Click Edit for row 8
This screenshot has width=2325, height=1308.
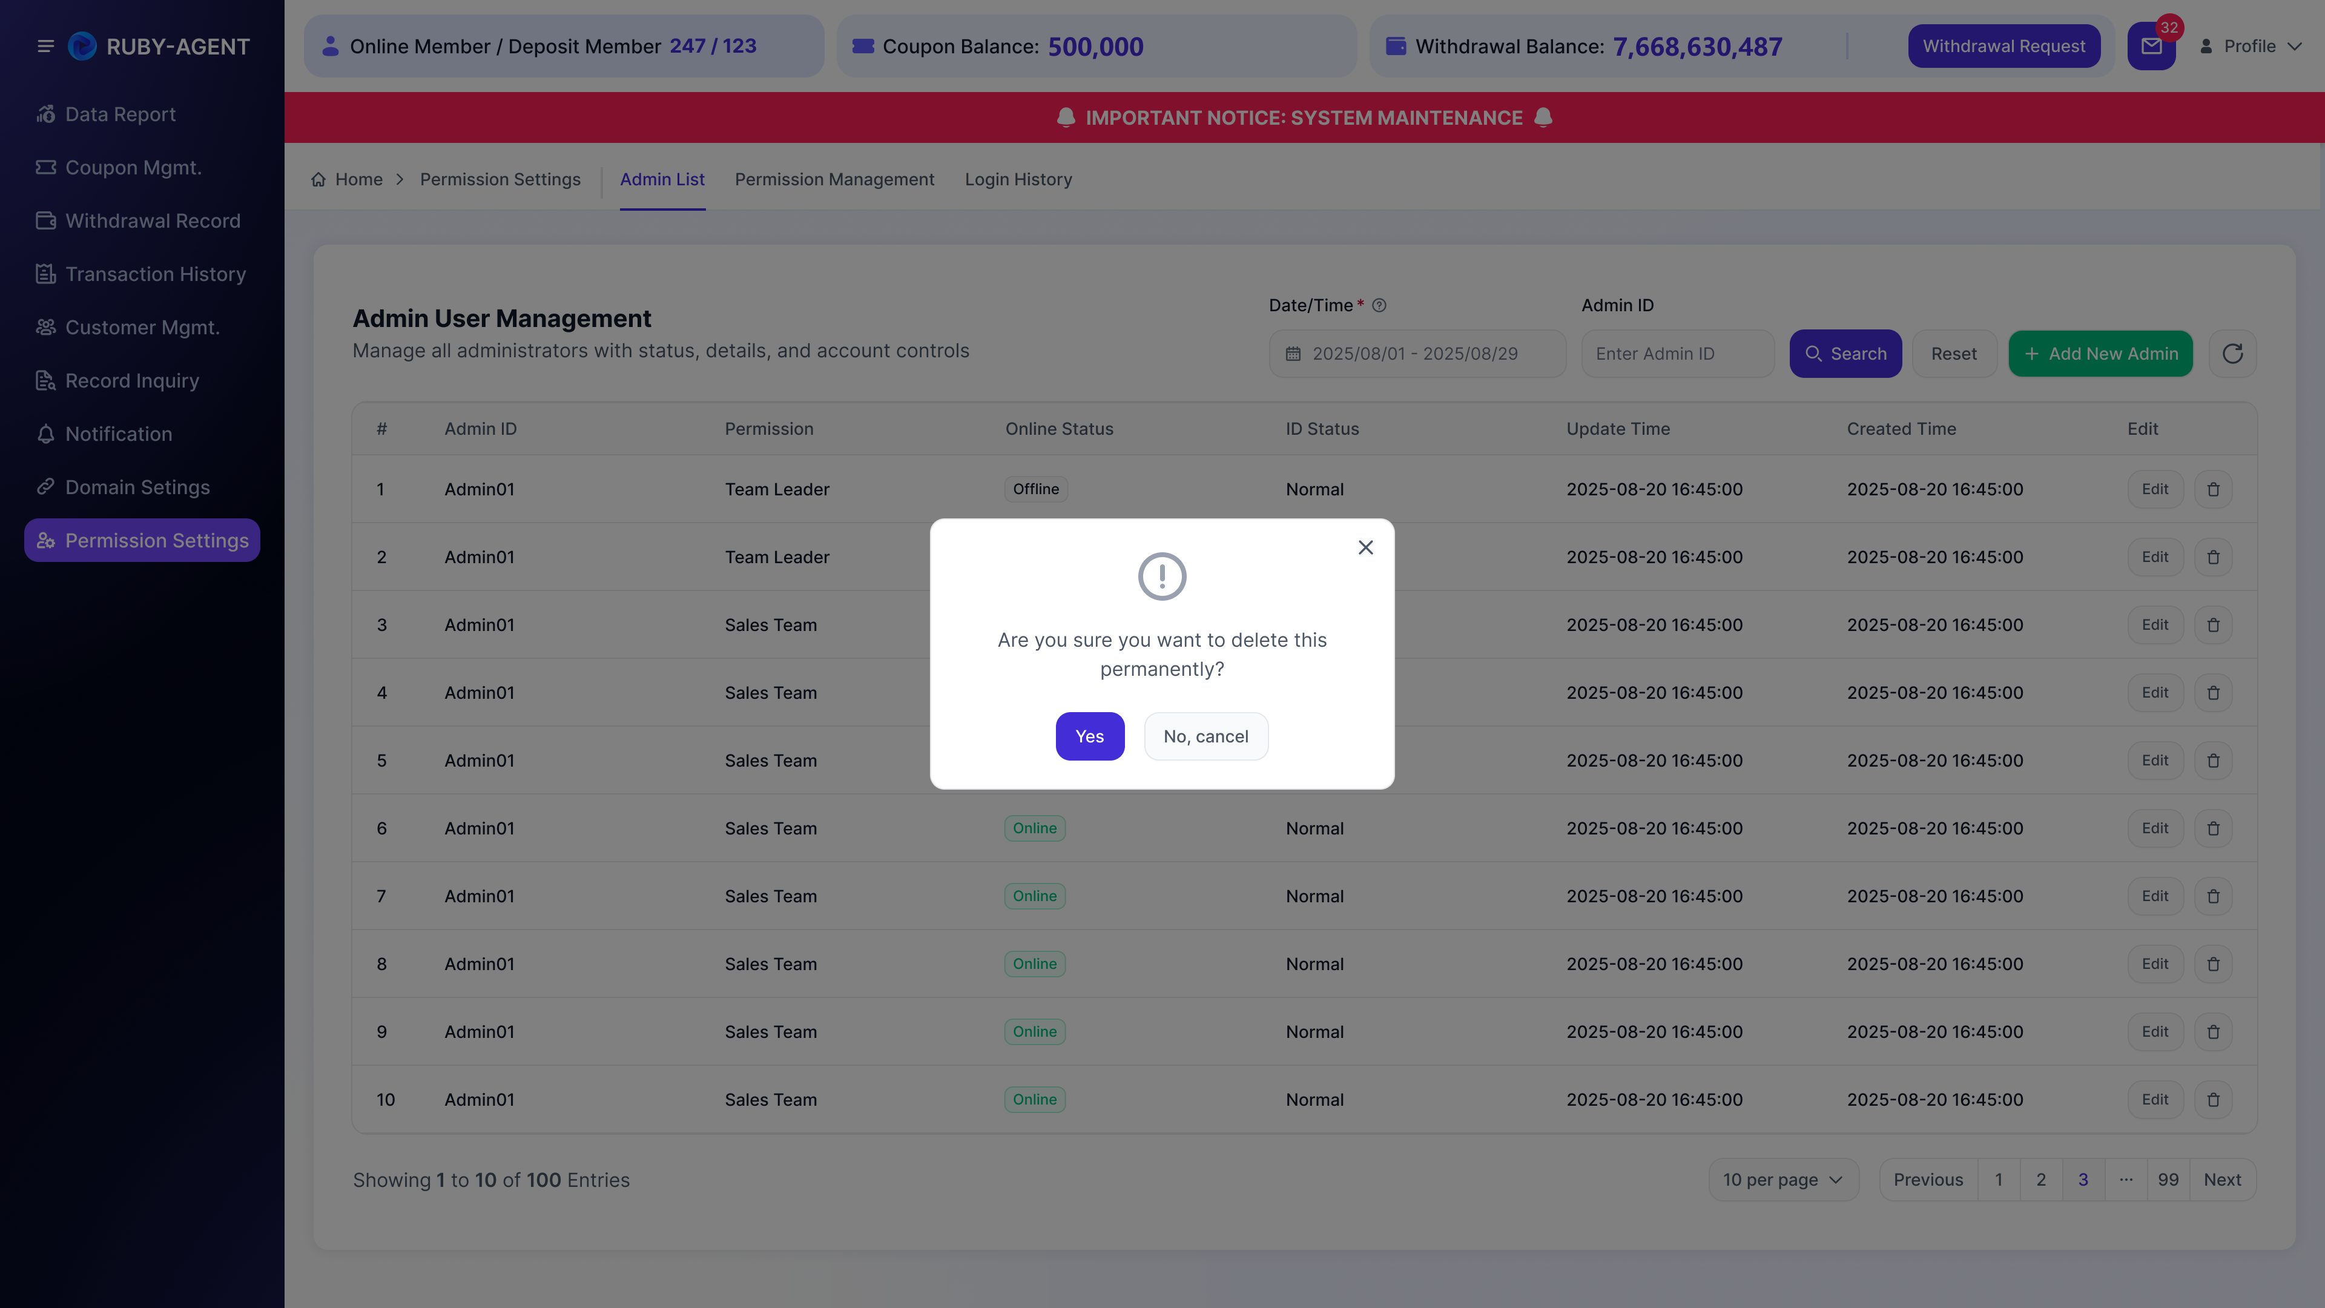click(2155, 964)
